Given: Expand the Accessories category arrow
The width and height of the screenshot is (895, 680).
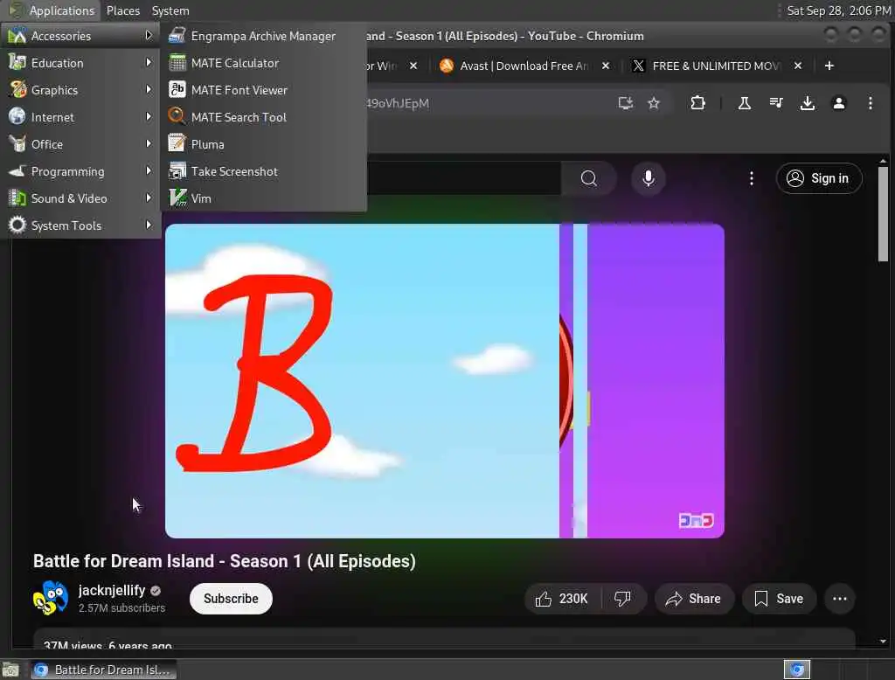Looking at the screenshot, I should (149, 36).
